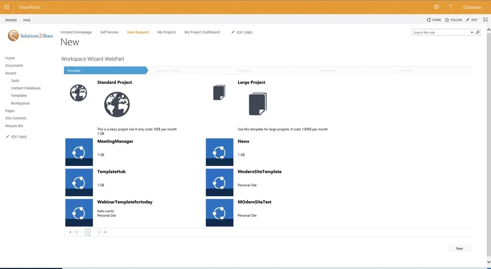Click page number 1 in pager

pos(88,232)
